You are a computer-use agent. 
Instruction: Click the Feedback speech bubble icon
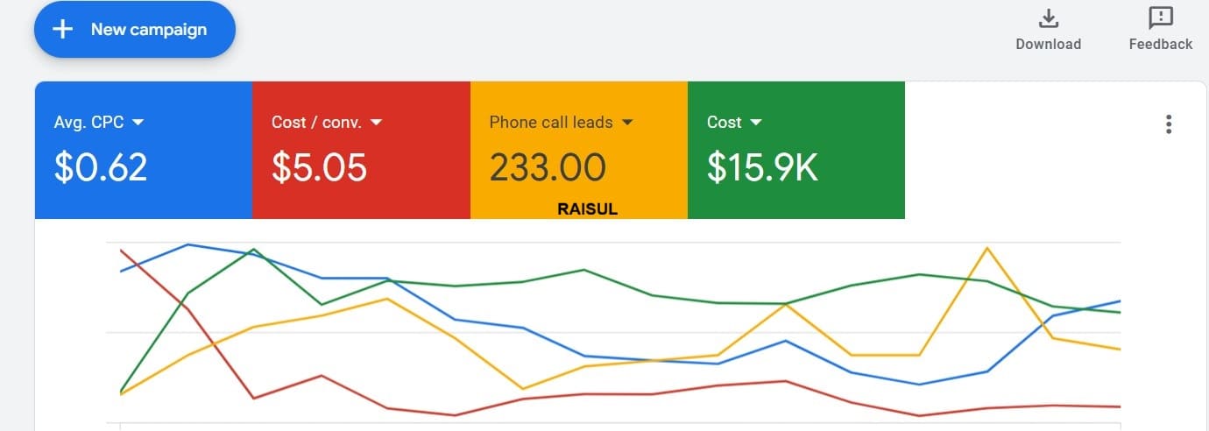click(x=1161, y=18)
